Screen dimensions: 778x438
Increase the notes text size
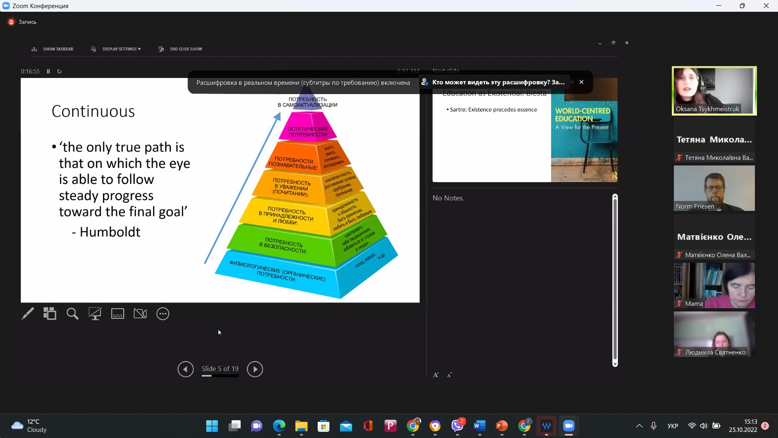pyautogui.click(x=436, y=375)
